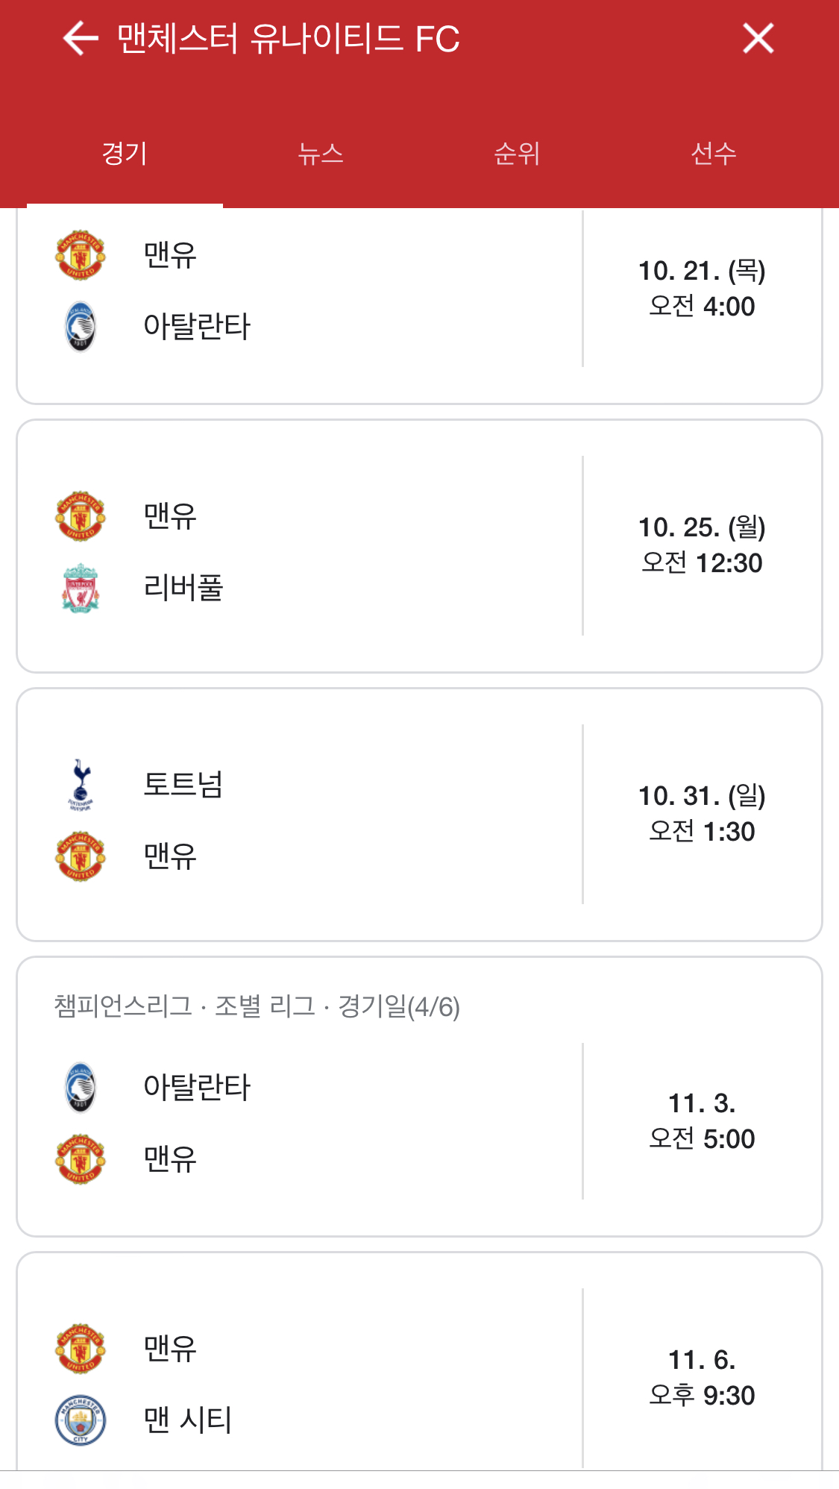The height and width of the screenshot is (1489, 839).
Task: Open the match dated 10. 25. (월)
Action: (x=419, y=546)
